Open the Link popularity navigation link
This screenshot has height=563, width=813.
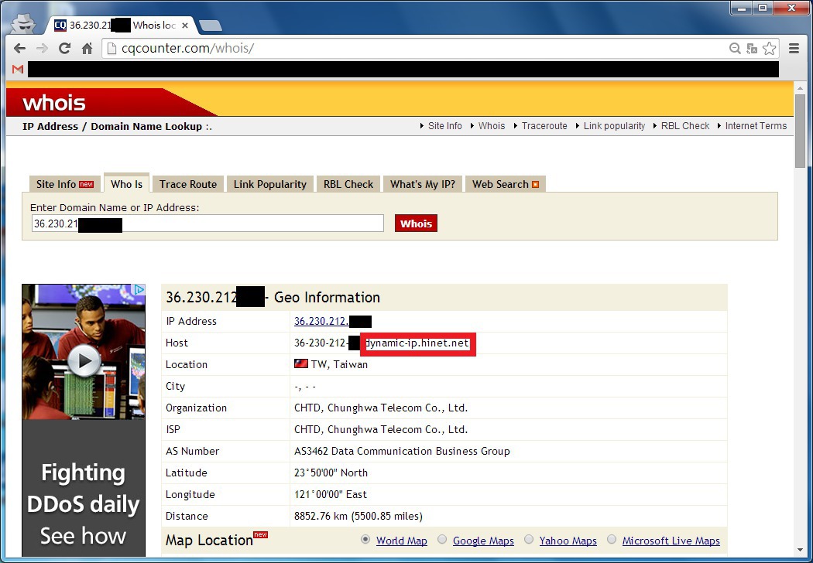pos(614,126)
